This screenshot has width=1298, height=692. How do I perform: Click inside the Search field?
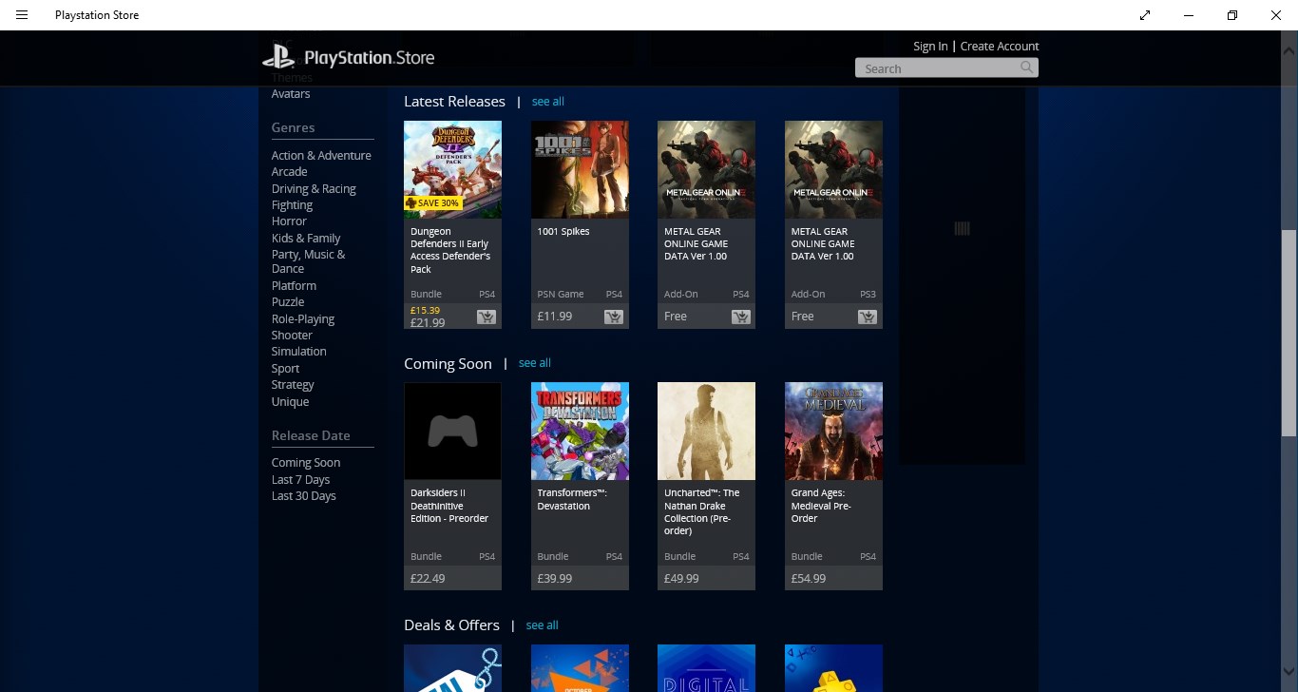[x=946, y=67]
